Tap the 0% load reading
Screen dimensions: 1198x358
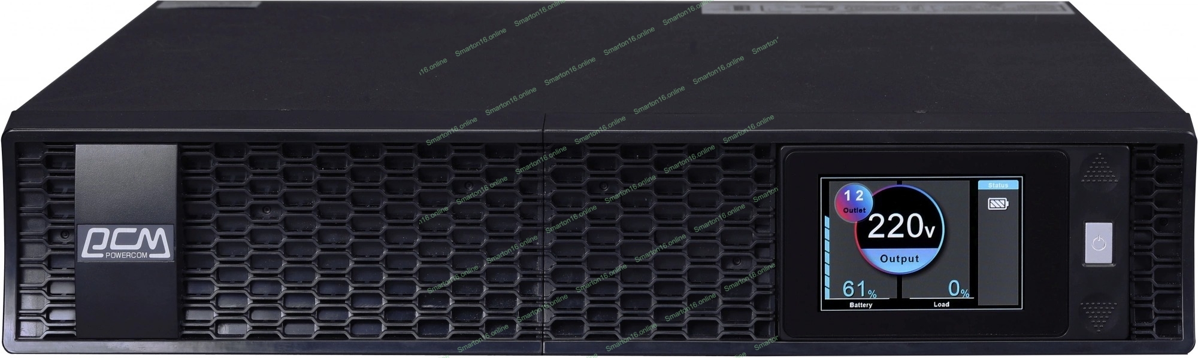958,289
